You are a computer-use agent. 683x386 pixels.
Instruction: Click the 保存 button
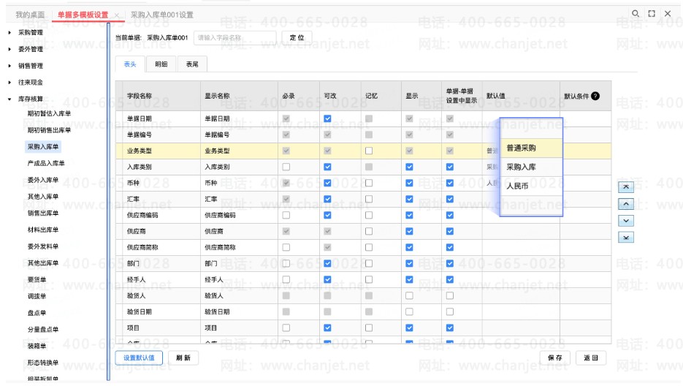[555, 357]
